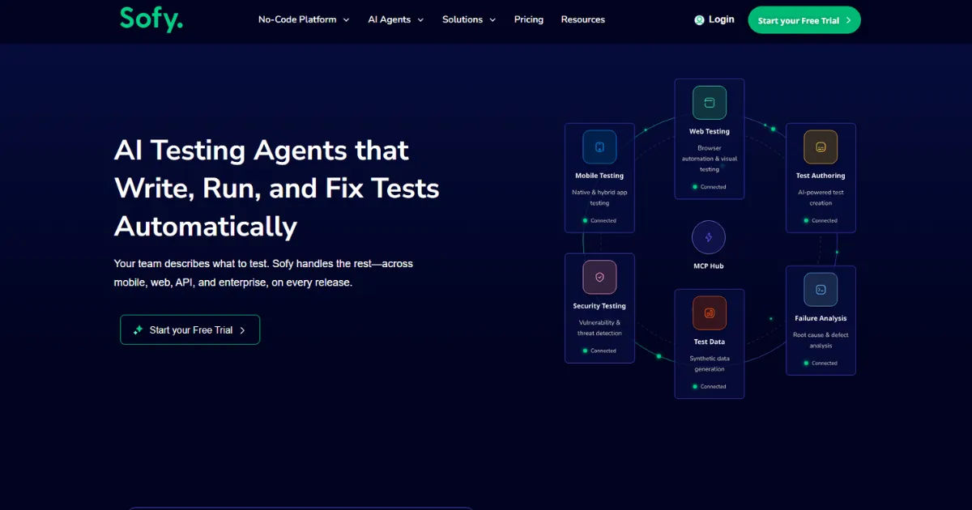Click the arrow in the header trial button
Image resolution: width=972 pixels, height=510 pixels.
point(848,20)
